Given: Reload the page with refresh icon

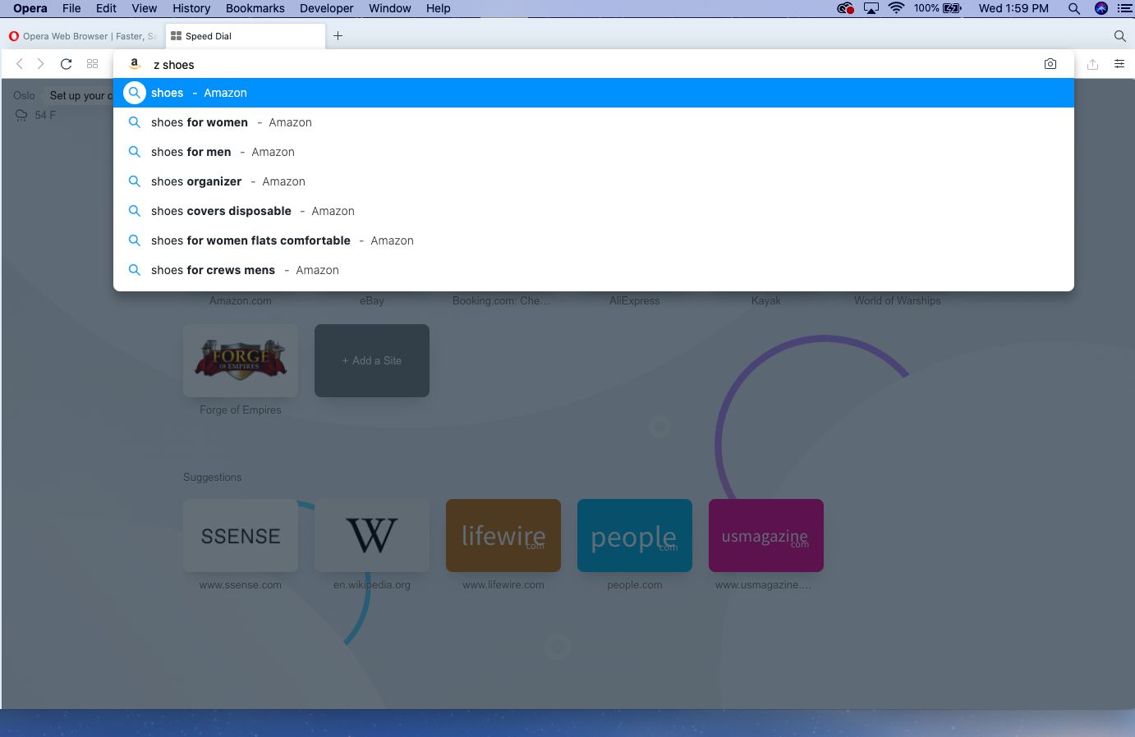Looking at the screenshot, I should 67,64.
